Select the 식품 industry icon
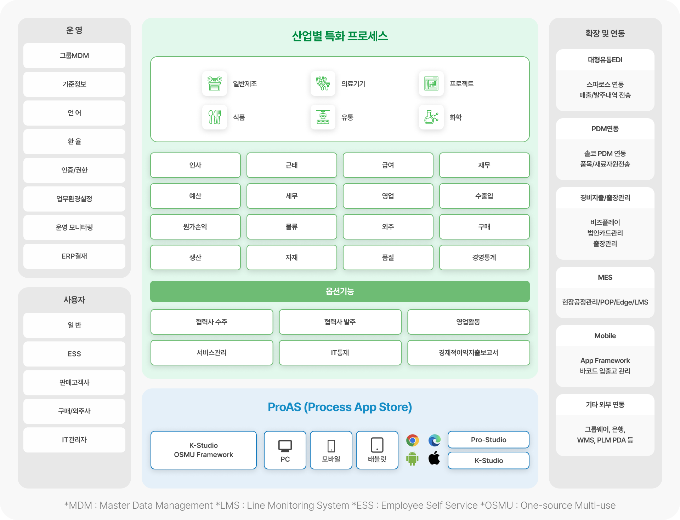Viewport: 680px width, 520px height. 215,117
